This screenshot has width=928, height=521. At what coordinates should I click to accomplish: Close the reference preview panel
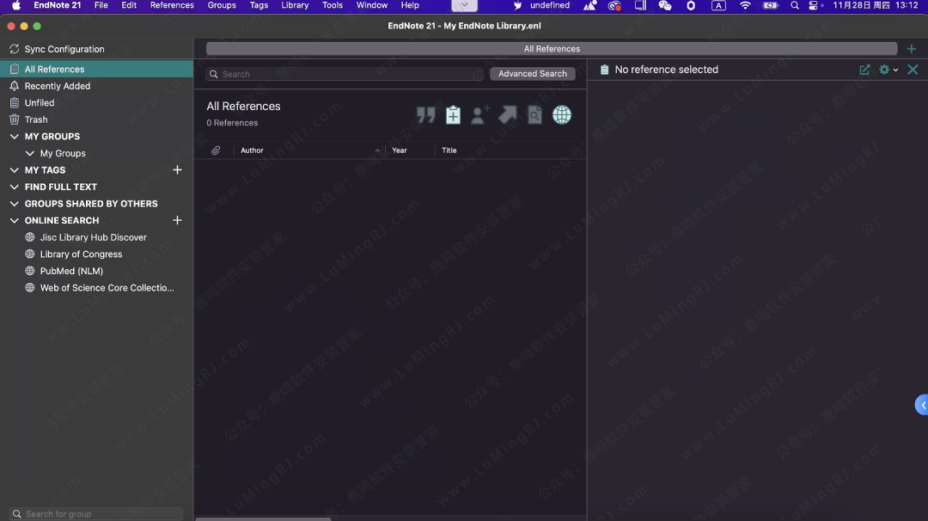(x=913, y=70)
